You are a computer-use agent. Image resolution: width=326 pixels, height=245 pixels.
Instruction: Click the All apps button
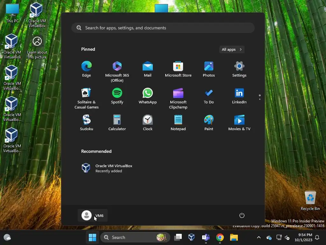(232, 49)
